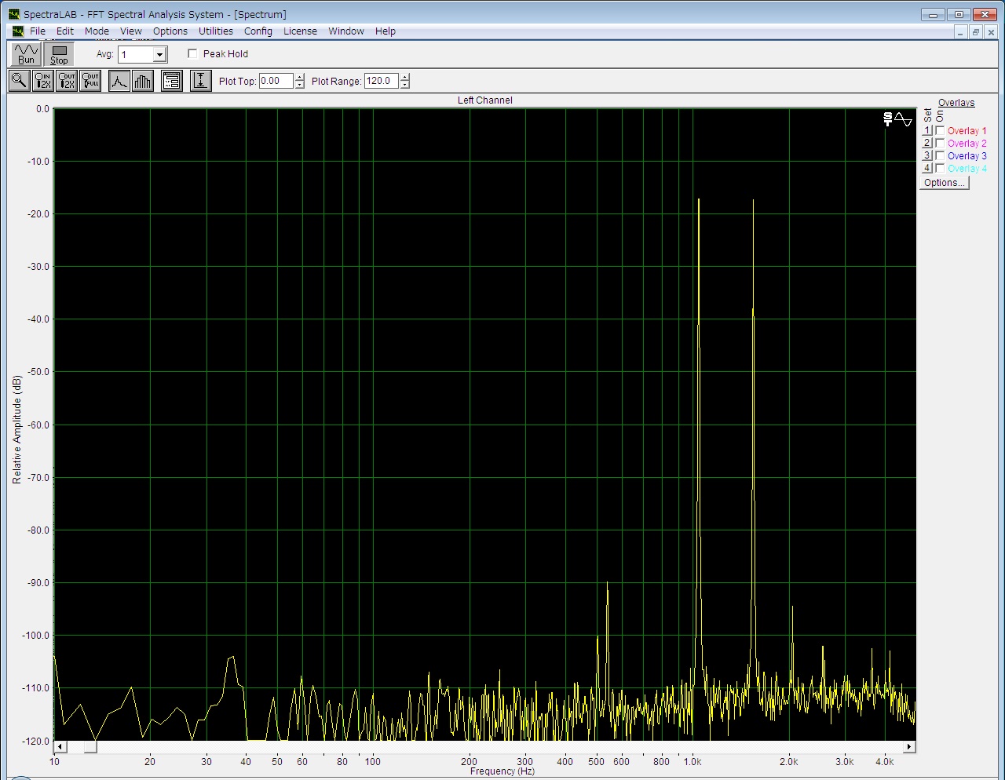This screenshot has width=1005, height=780.
Task: Click the Zoom In 2X icon
Action: tap(43, 81)
